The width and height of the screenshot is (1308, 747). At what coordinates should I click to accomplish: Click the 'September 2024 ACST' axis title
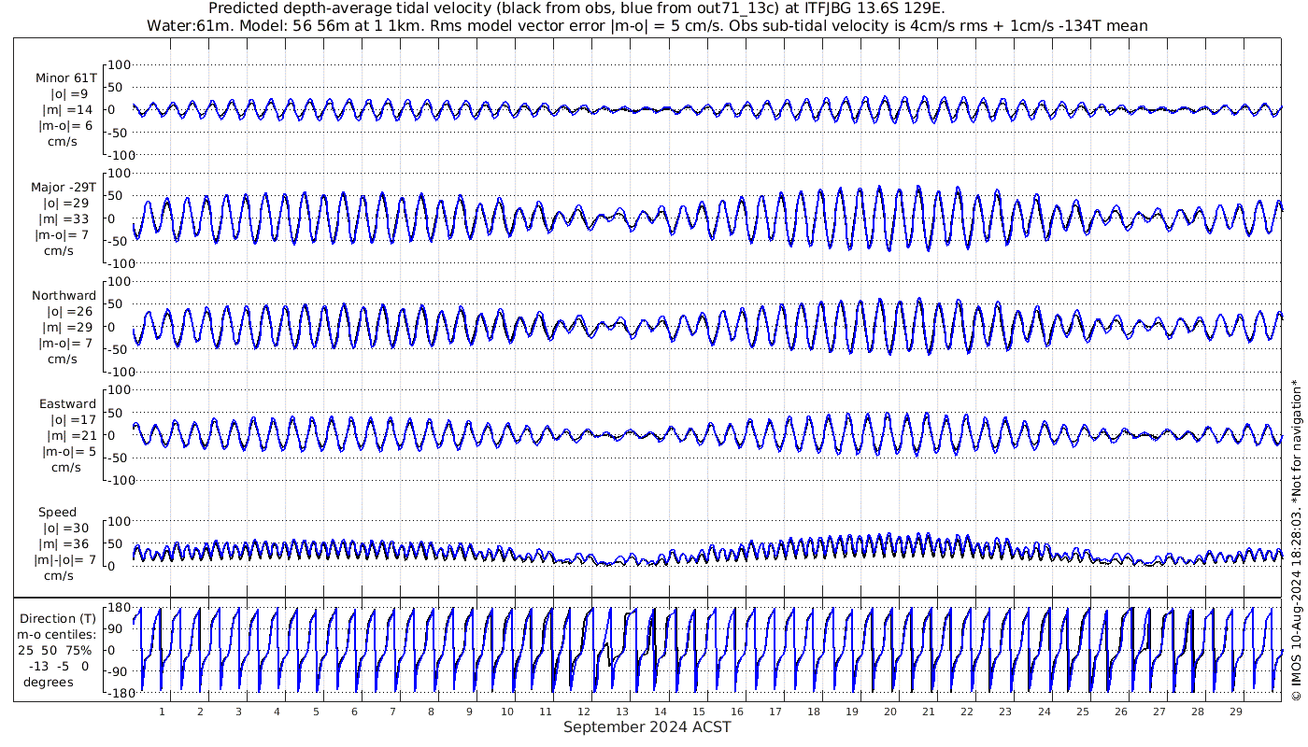click(x=647, y=727)
